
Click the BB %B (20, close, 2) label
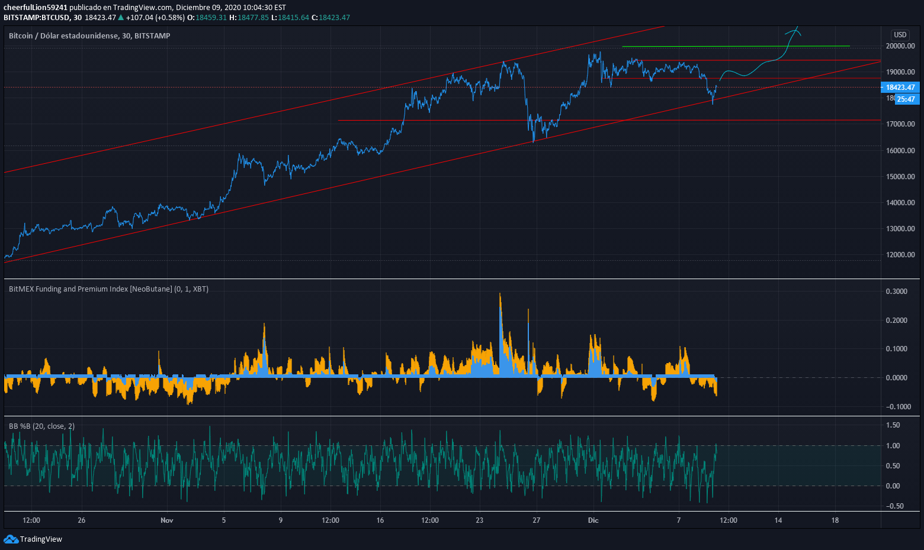[41, 426]
